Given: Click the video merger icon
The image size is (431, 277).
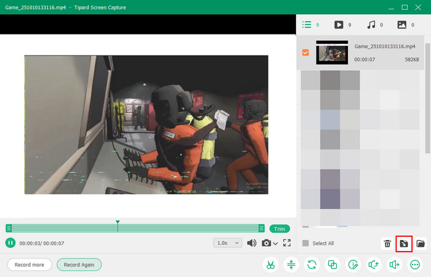Looking at the screenshot, I should coord(332,265).
